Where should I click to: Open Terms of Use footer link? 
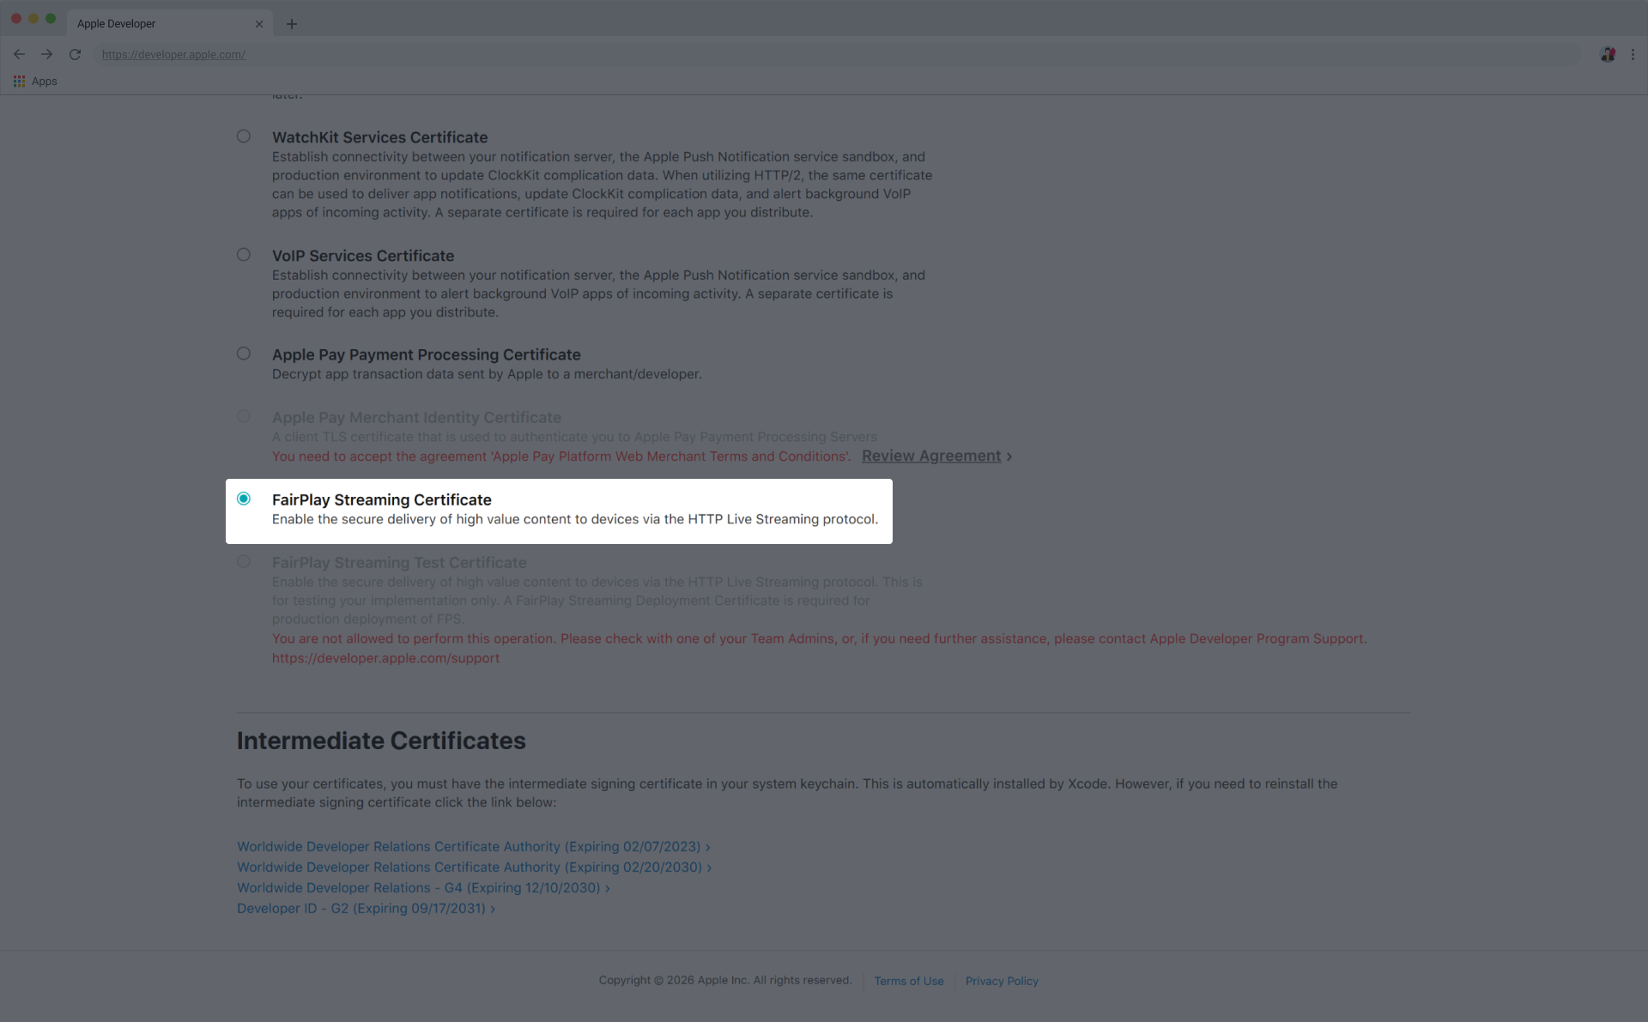909,981
